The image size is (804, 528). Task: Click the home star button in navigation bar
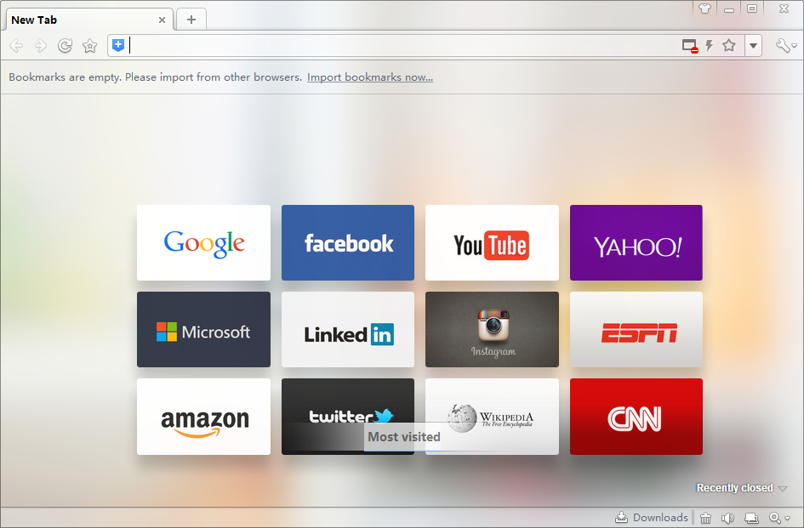pyautogui.click(x=89, y=46)
